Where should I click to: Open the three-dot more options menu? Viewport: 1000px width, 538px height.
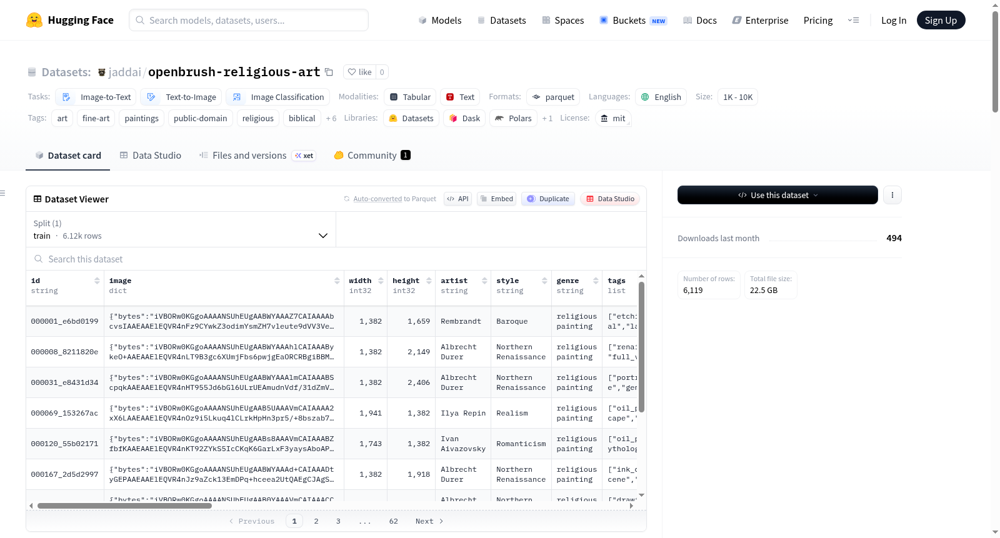[x=892, y=195]
